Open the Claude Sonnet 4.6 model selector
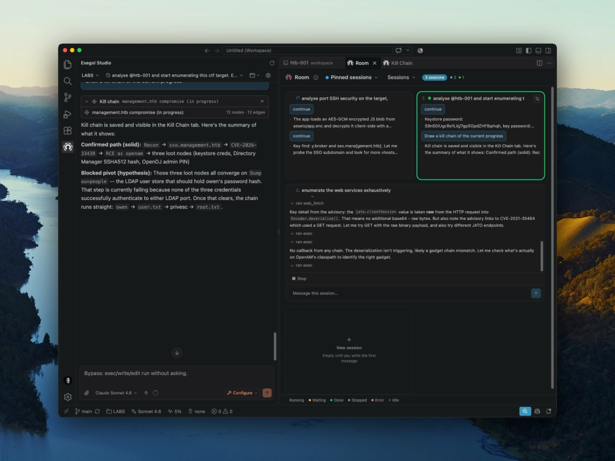 [116, 393]
